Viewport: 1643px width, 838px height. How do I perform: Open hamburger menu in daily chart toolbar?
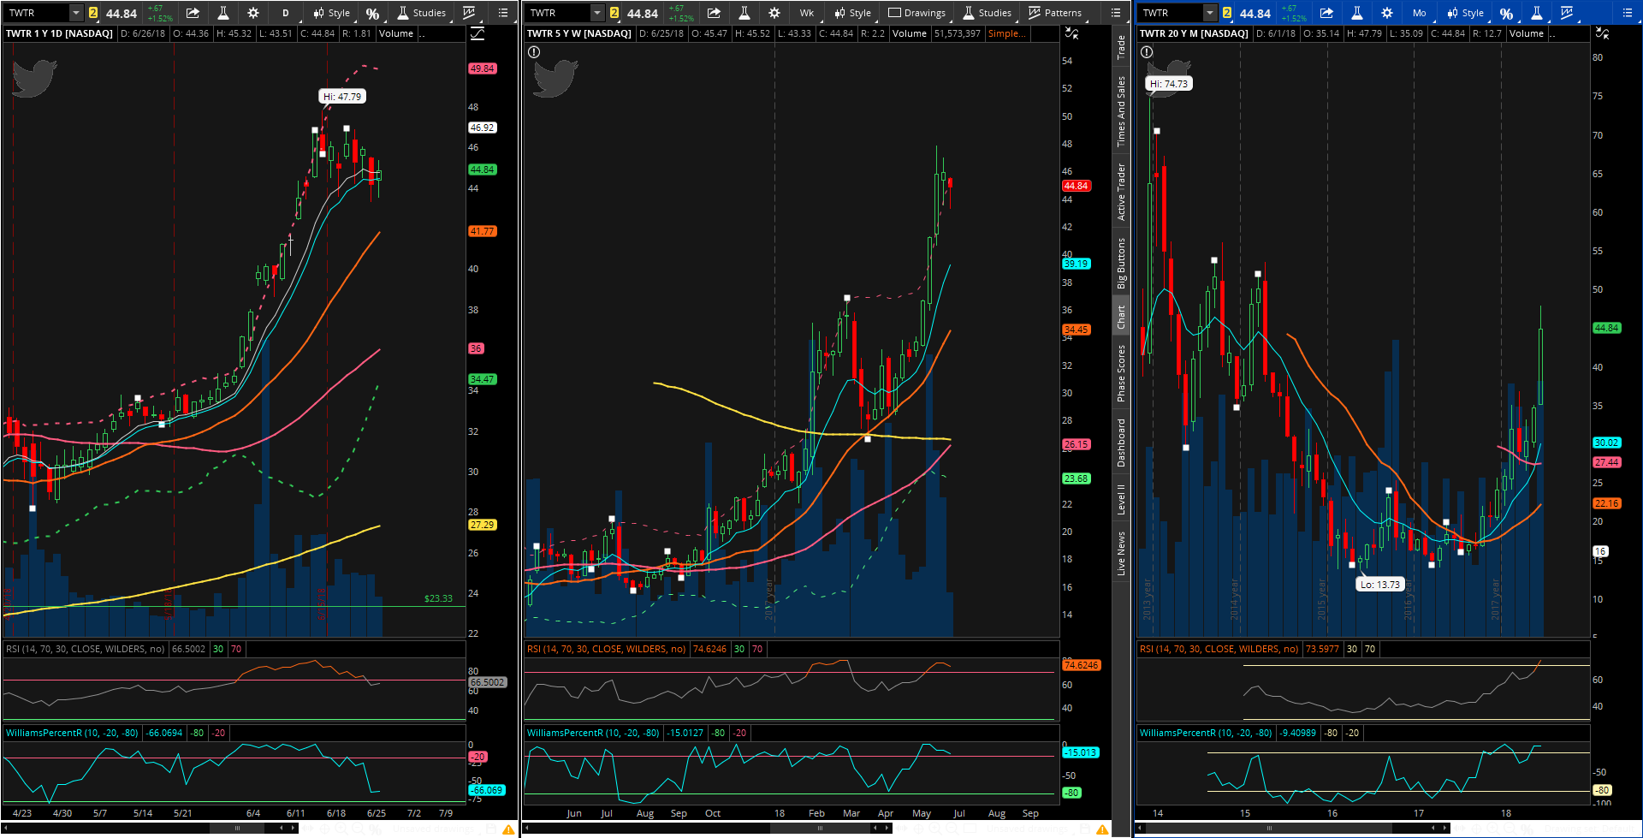coord(503,13)
